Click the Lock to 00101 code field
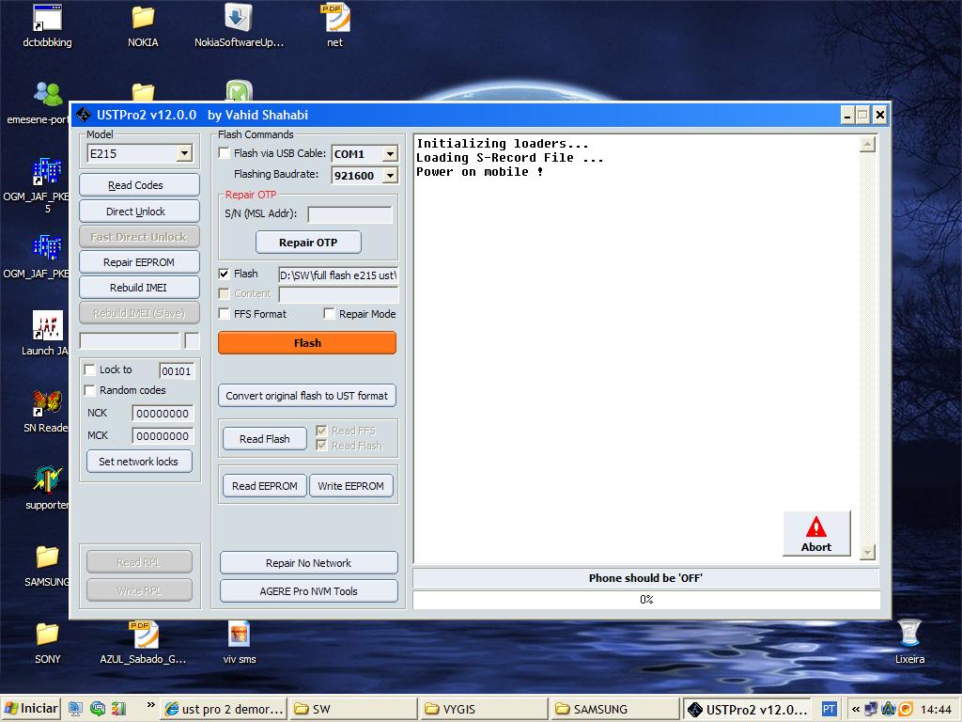Viewport: 962px width, 722px height. tap(177, 370)
